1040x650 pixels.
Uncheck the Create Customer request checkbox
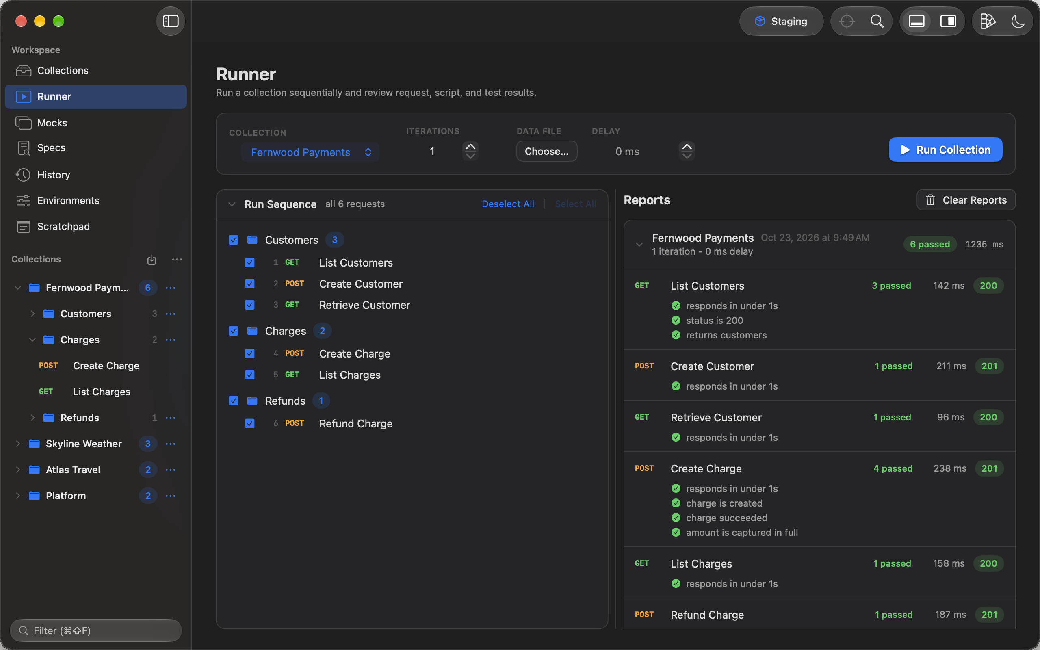(x=250, y=284)
